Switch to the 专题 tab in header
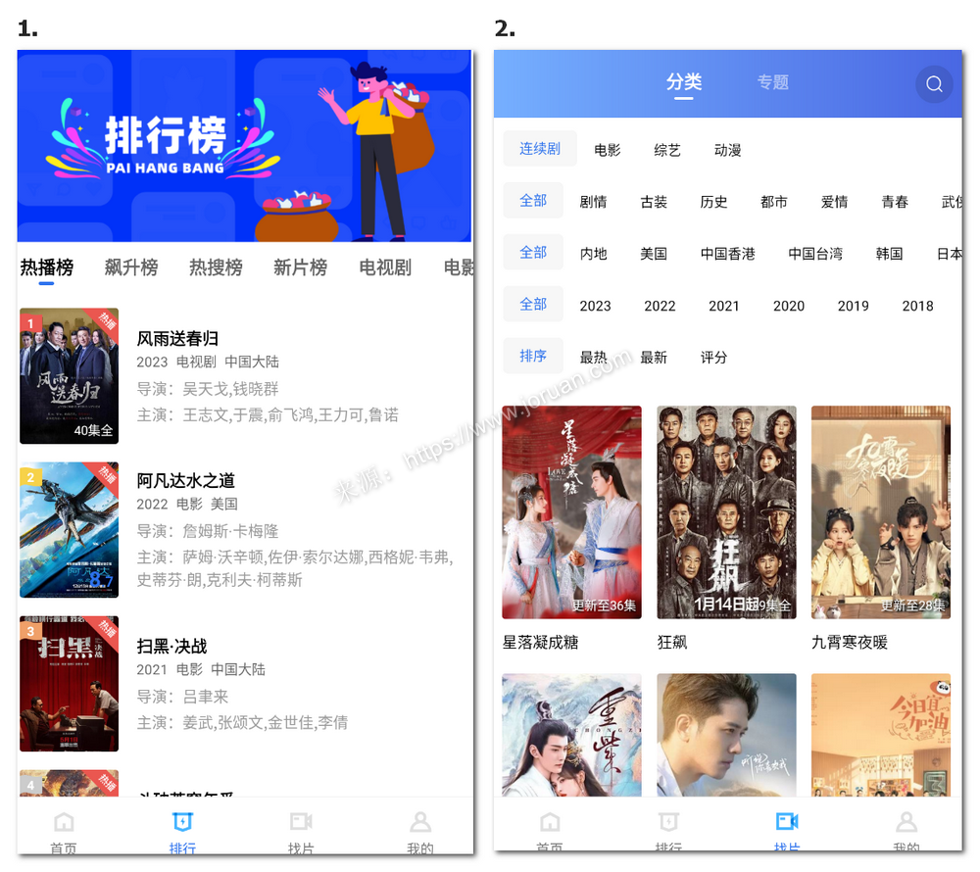The image size is (980, 872). coord(772,82)
